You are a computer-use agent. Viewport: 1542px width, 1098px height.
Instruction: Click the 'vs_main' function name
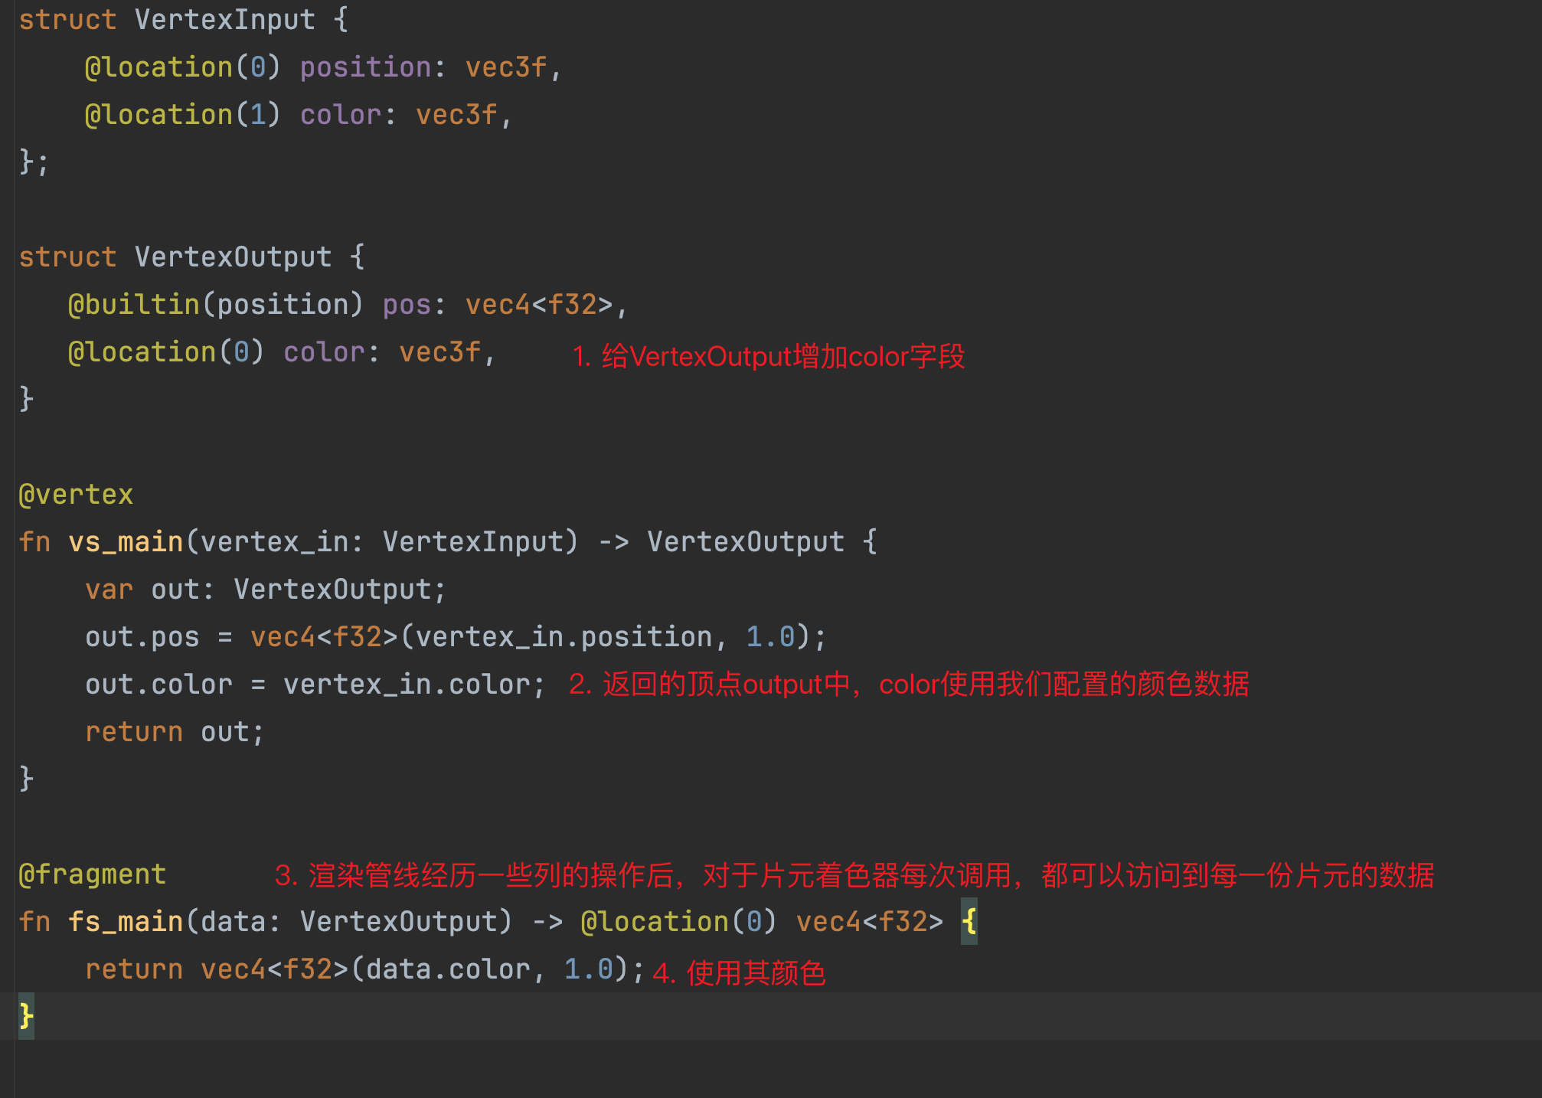pyautogui.click(x=126, y=542)
